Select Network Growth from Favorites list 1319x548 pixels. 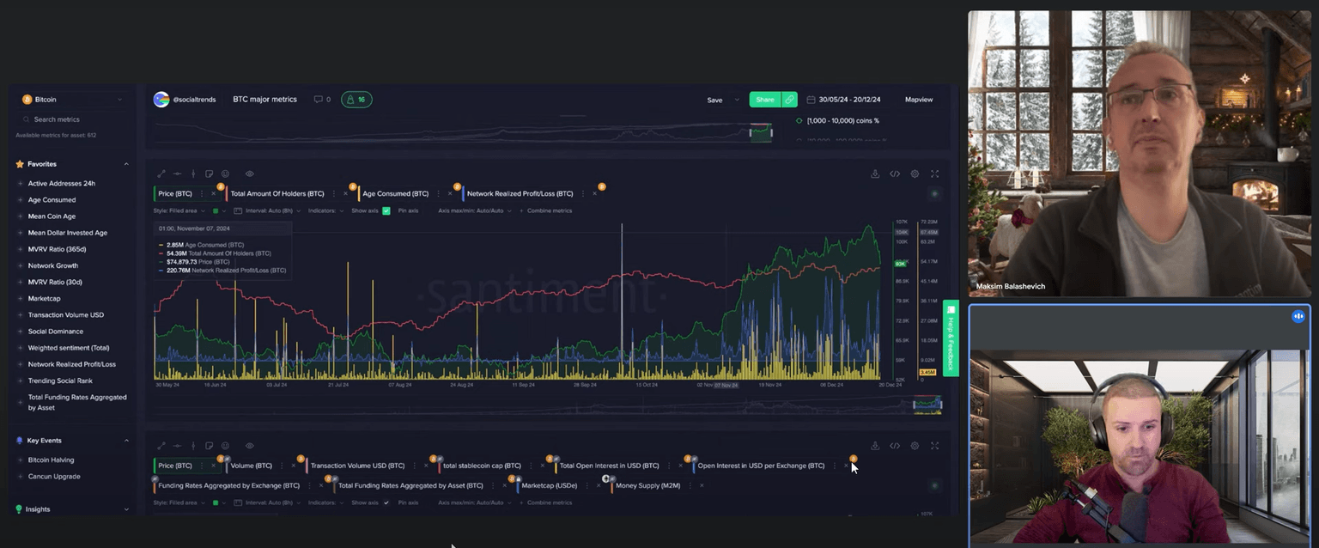click(53, 265)
